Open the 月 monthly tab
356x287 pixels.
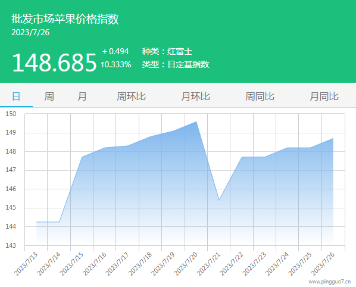[x=82, y=96]
